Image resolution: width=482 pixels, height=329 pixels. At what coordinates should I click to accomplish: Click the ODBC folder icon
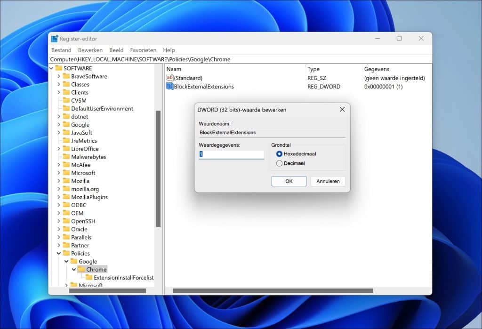click(66, 205)
